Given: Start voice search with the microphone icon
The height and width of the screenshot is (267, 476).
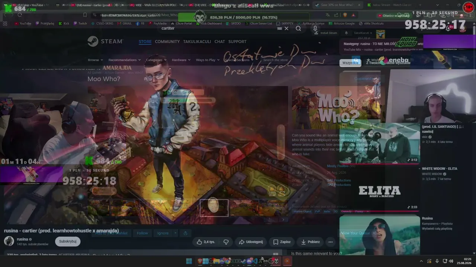Looking at the screenshot, I should 315,29.
